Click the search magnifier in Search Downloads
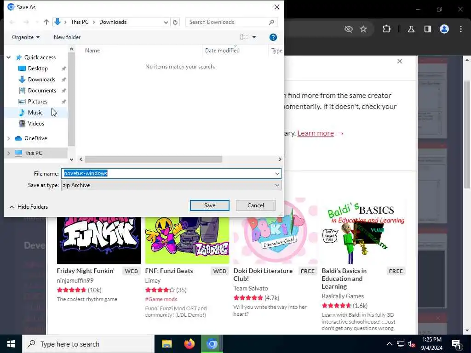The image size is (471, 353). [x=271, y=22]
